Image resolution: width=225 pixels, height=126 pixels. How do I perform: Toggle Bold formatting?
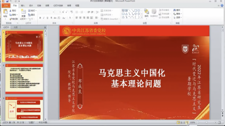(x=40, y=18)
